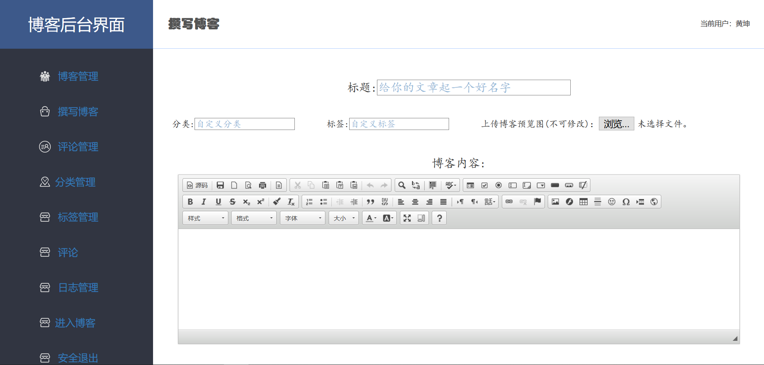Screen dimensions: 764x365
Task: Switch to source code view with 源码
Action: point(197,185)
